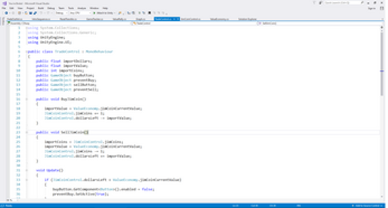
Task: Click the feedback icon beside Quick Launch
Action: coord(320,3)
